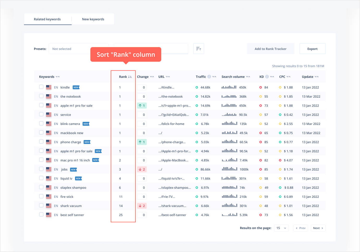Check the shark vacuum row checkbox
Image resolution: width=360 pixels, height=252 pixels.
click(x=41, y=205)
